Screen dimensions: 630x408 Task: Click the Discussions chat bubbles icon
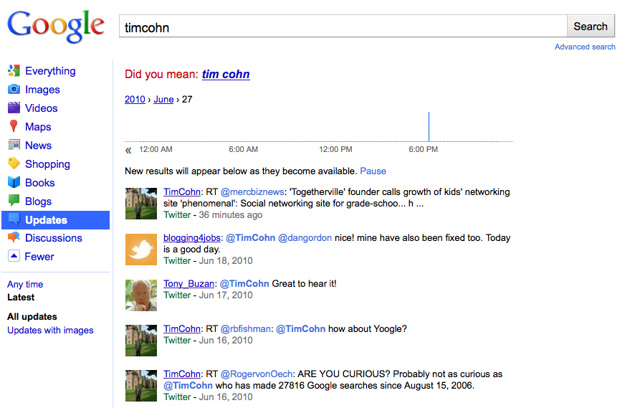coord(14,238)
